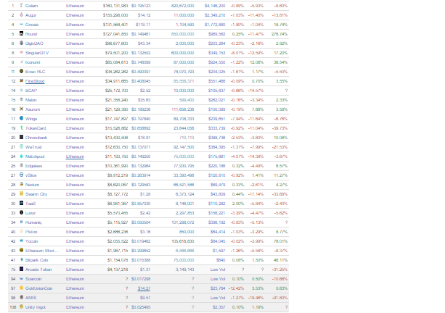Viewport: 445px width, 313px height.
Task: Click the AMIS token logo icon
Action: coord(21,297)
